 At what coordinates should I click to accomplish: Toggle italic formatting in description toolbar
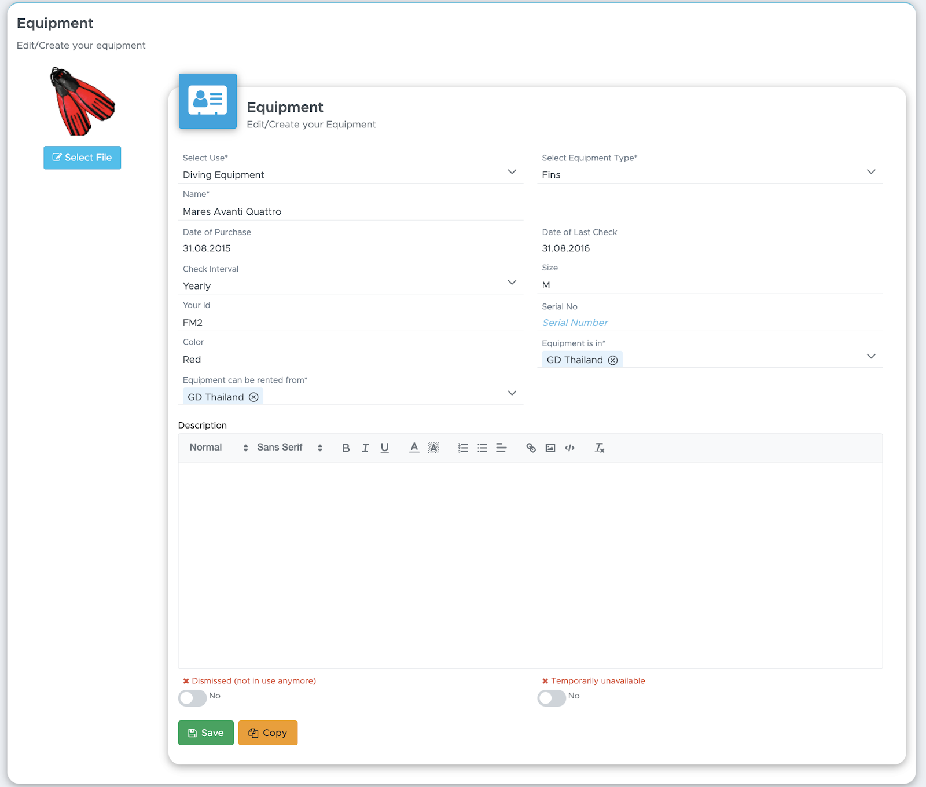click(x=365, y=448)
